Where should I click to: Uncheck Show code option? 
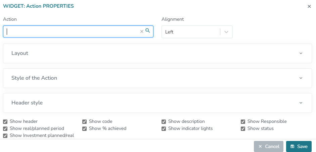pyautogui.click(x=85, y=122)
